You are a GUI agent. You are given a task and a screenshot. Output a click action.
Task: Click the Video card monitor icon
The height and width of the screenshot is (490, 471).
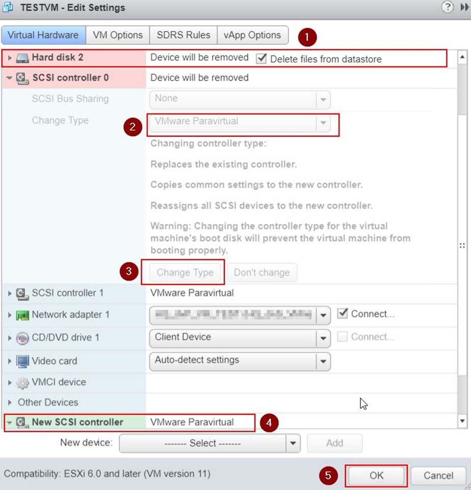[x=22, y=361]
